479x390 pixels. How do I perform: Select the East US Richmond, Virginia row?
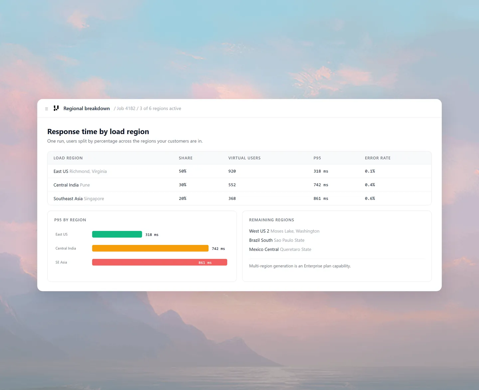point(239,171)
